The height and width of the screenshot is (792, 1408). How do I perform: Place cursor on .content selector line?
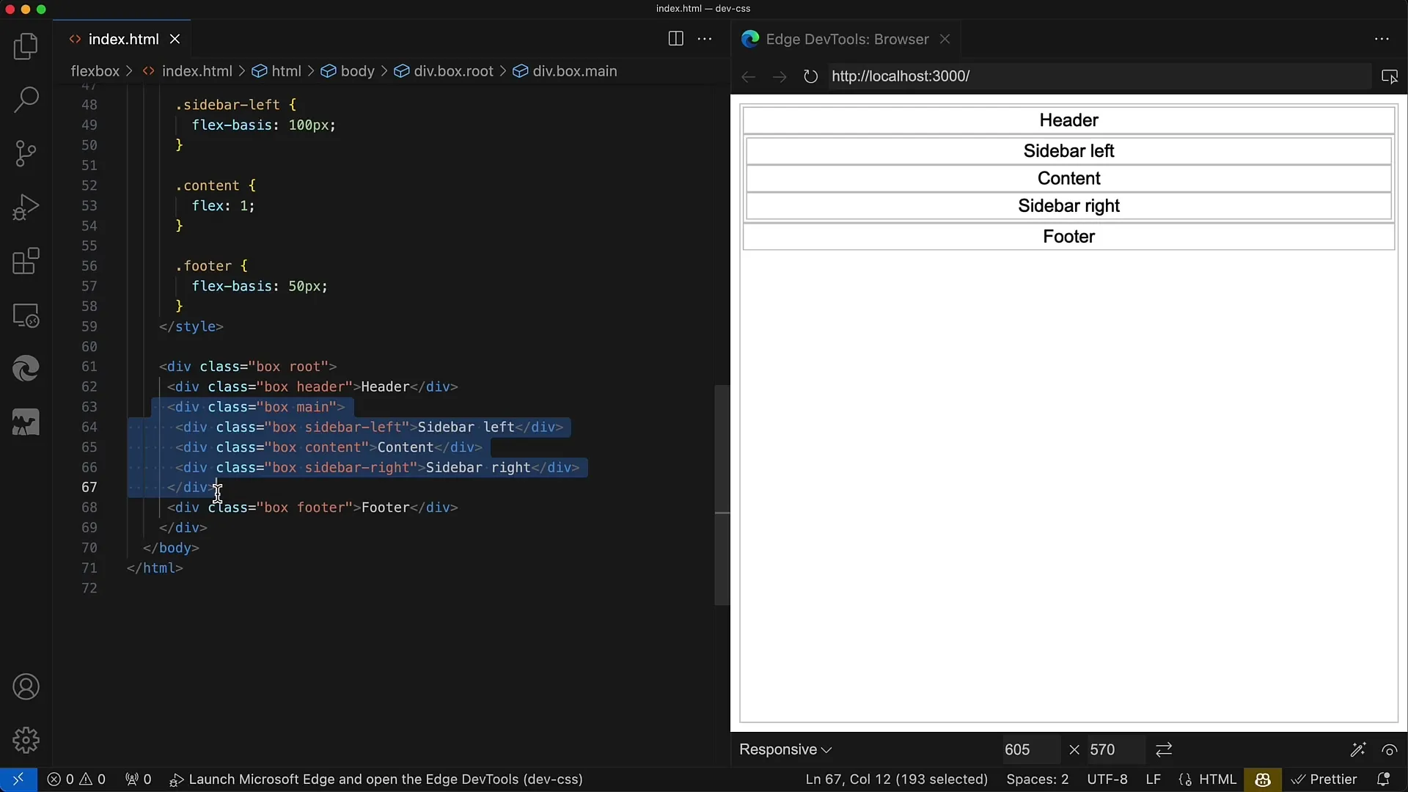(216, 186)
